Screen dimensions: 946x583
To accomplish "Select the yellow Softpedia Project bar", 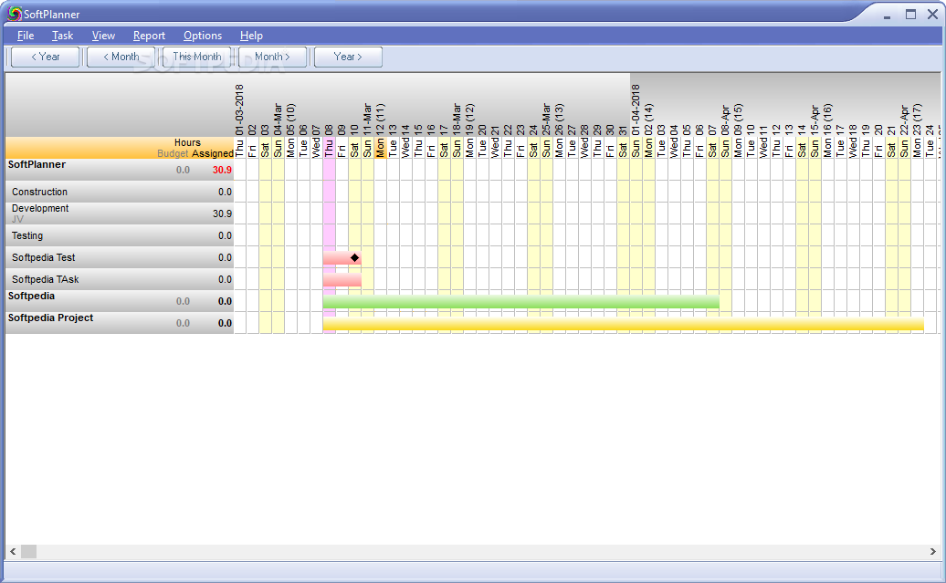I will pyautogui.click(x=624, y=324).
